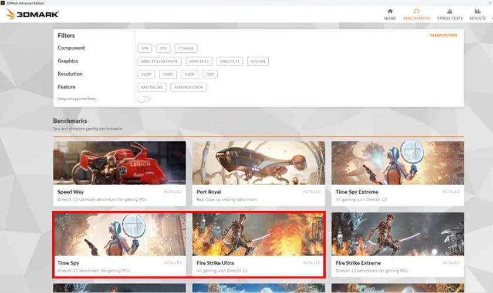The width and height of the screenshot is (493, 293).
Task: Click the Home house icon
Action: click(x=390, y=11)
